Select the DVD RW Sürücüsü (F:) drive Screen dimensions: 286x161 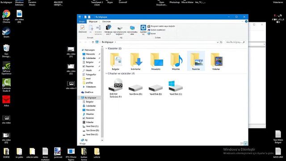click(x=116, y=88)
